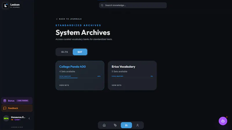Click the Lexicon AI v4.0 version text

pos(17,127)
